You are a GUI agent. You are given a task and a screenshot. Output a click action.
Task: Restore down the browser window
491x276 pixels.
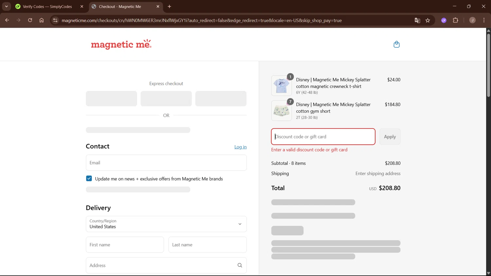469,6
